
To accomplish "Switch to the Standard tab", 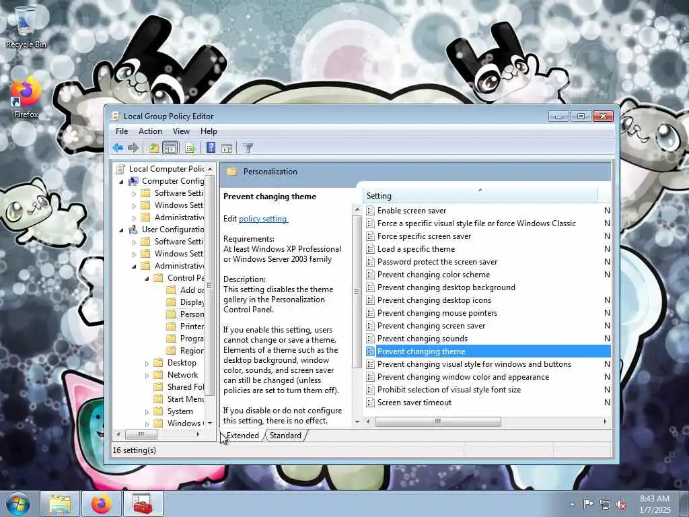I will [x=285, y=436].
